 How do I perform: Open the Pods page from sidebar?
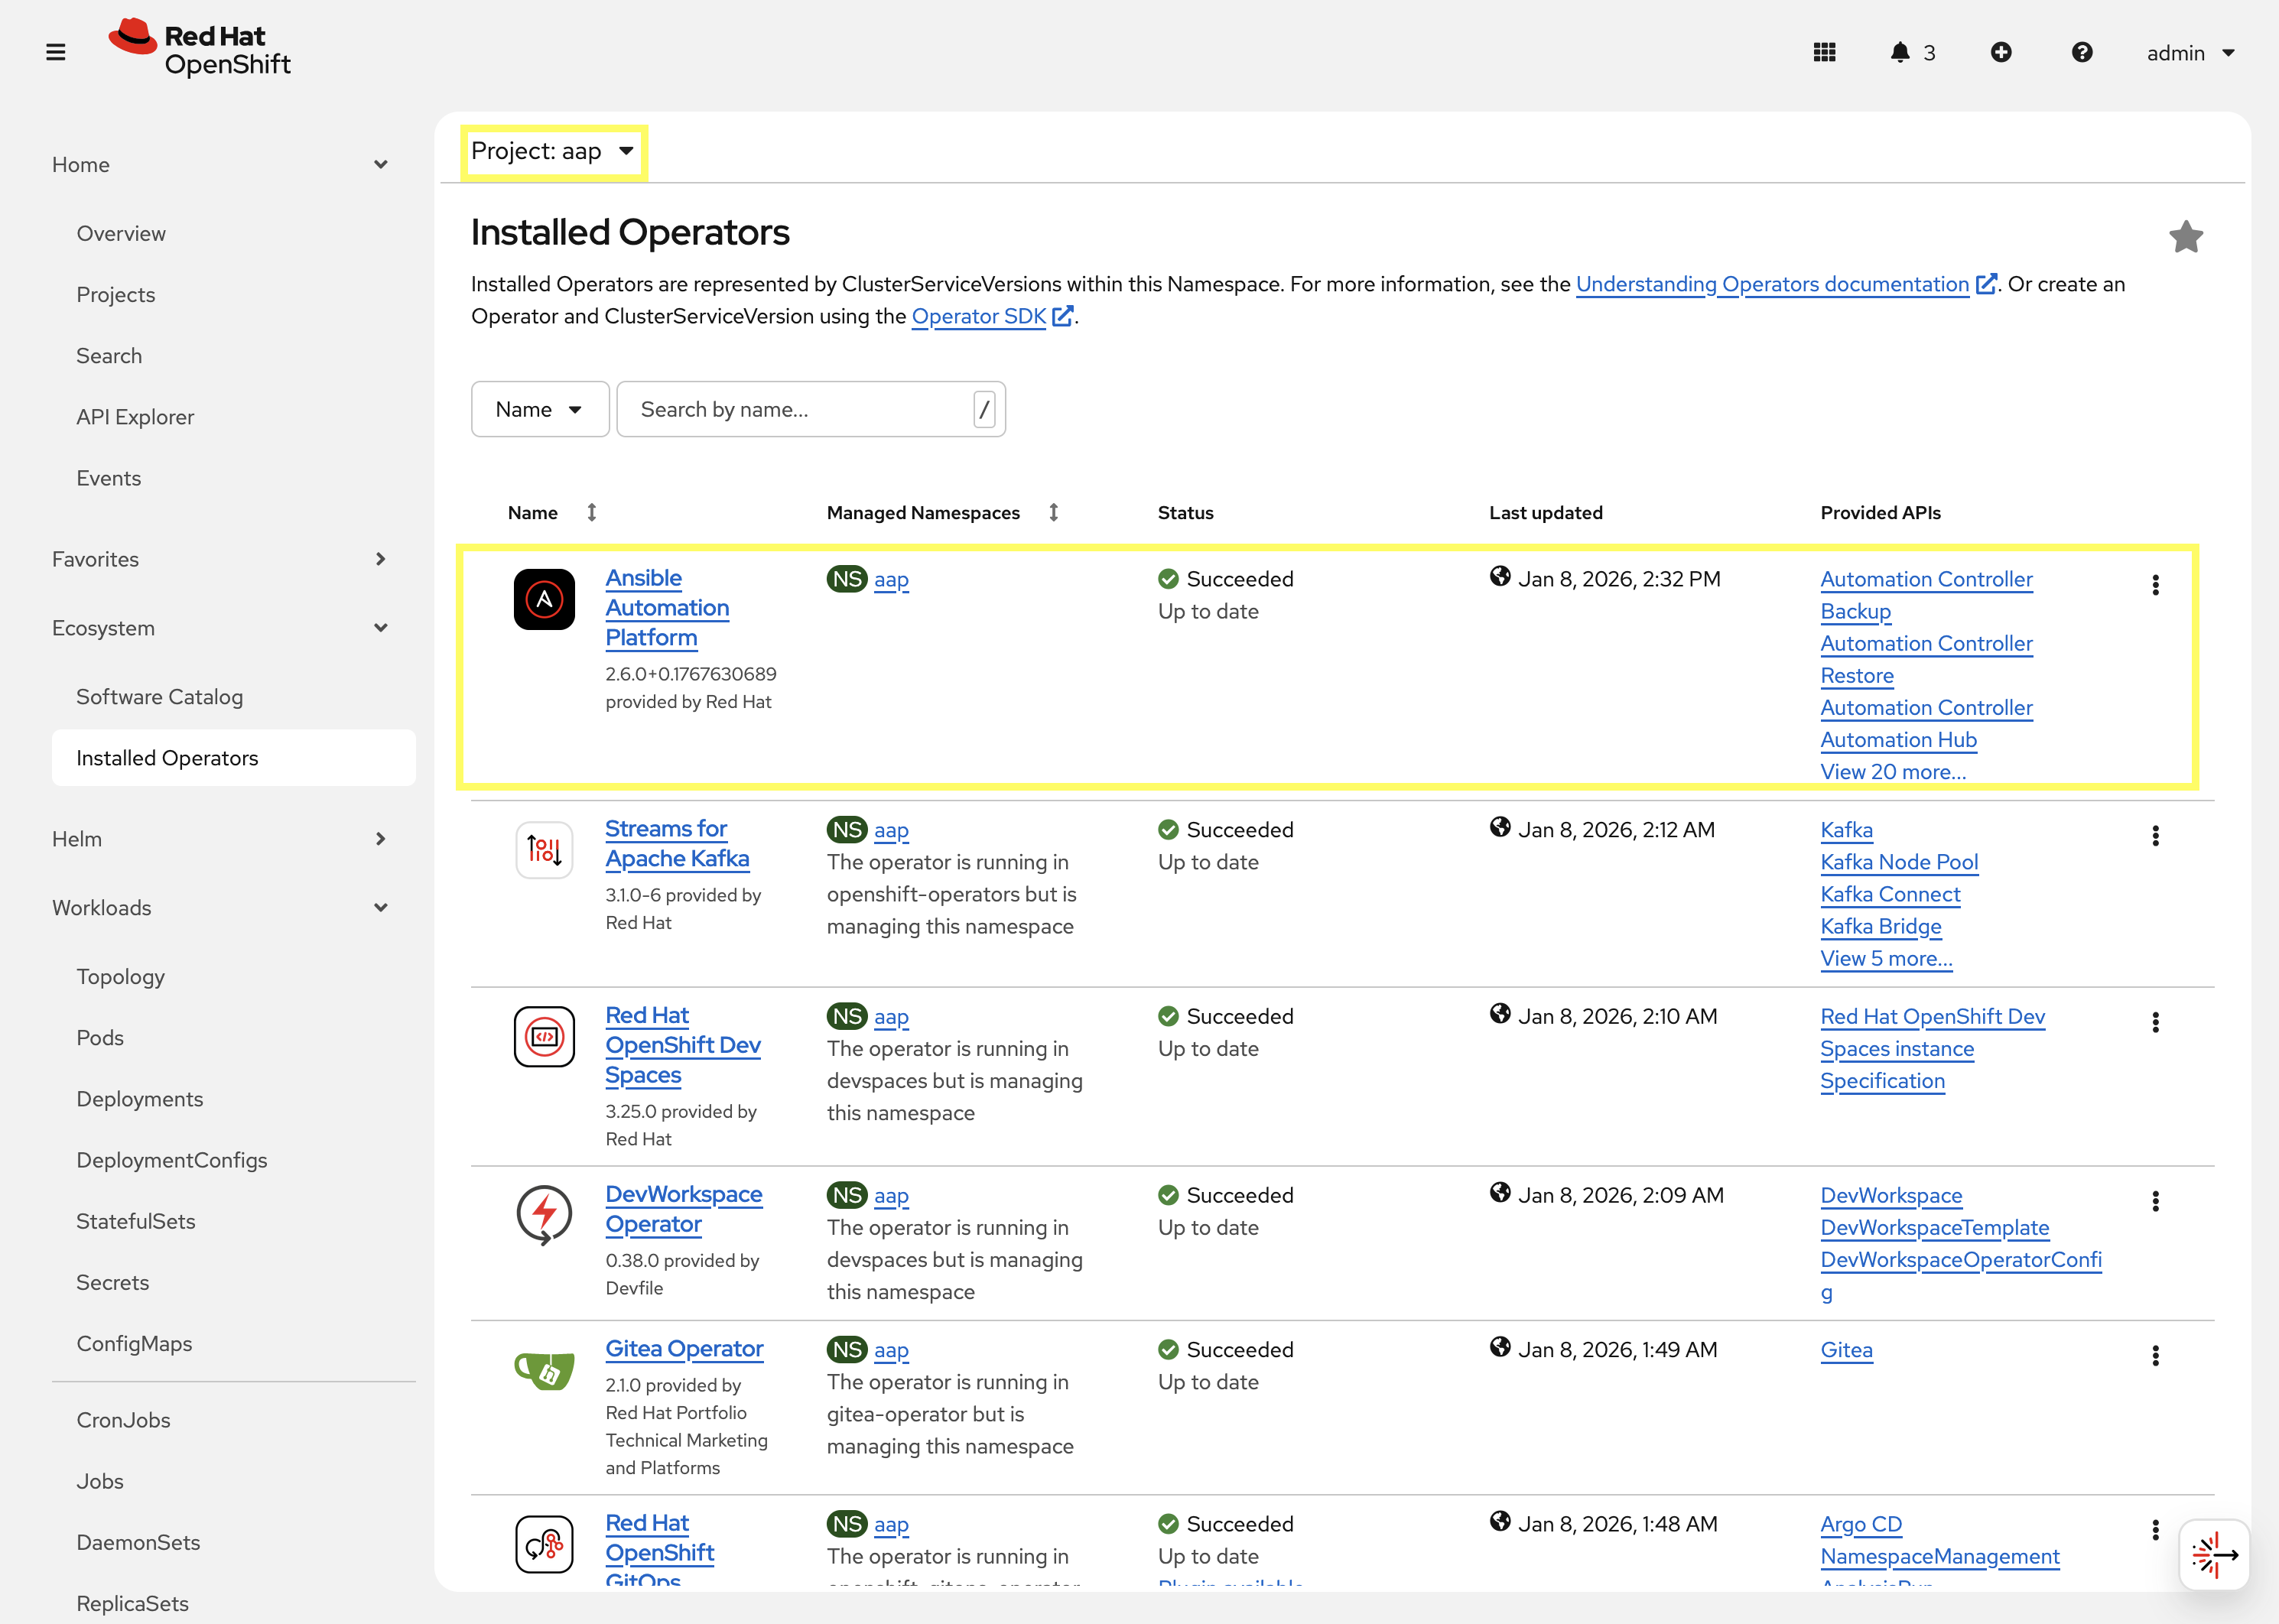100,1038
